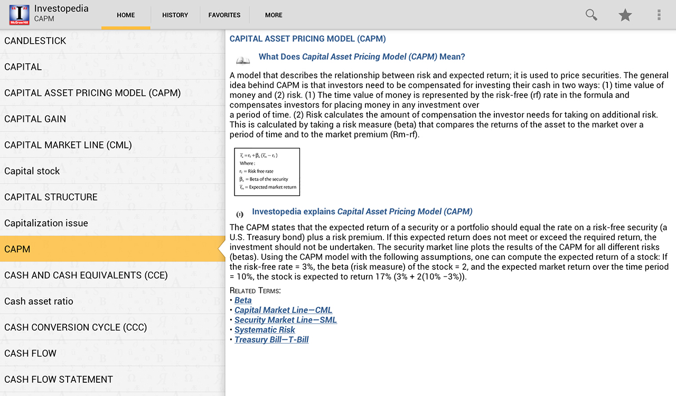Tap the 'CAPITAL ASSET PRICING MODEL (CAPM)' article title
Viewport: 676px width, 396px height.
[308, 39]
